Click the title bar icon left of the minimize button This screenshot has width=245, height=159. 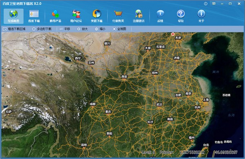point(214,4)
